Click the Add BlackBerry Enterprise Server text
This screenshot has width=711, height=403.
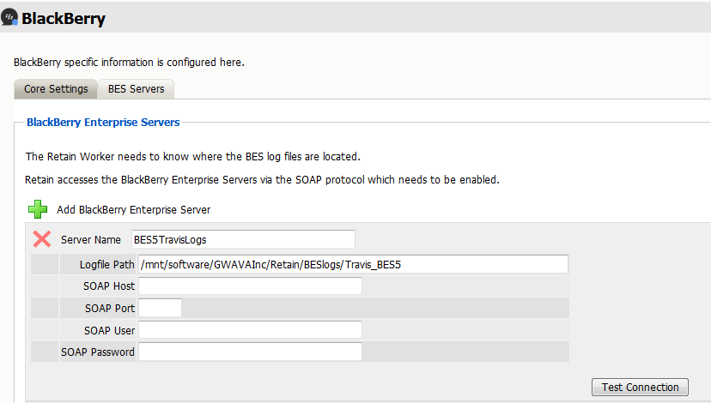(x=133, y=210)
